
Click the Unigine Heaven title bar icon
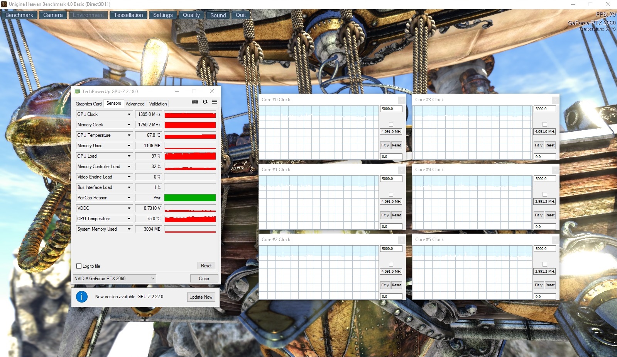[x=4, y=4]
